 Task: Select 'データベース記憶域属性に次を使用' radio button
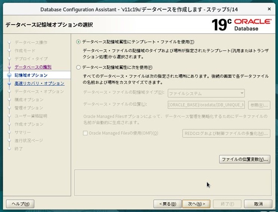coord(78,68)
